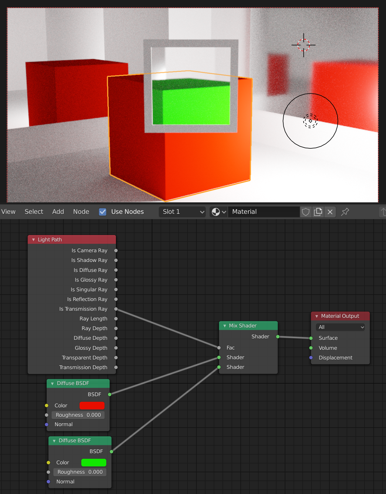Open the Add menu

pos(58,212)
